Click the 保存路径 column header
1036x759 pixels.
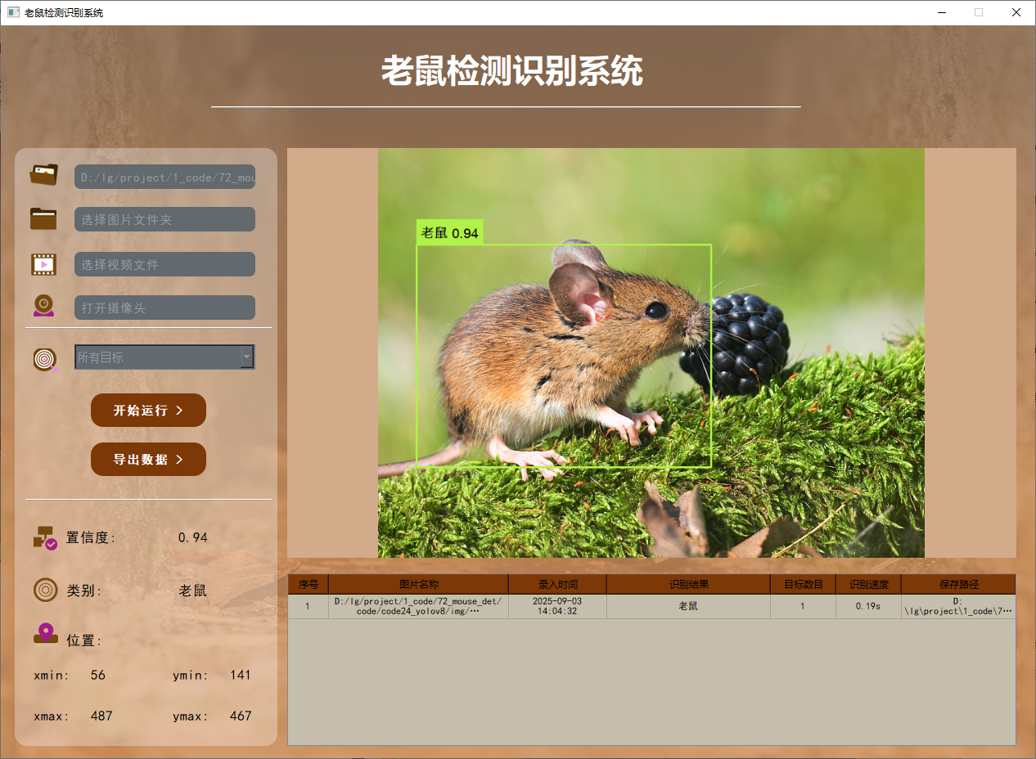click(x=958, y=584)
